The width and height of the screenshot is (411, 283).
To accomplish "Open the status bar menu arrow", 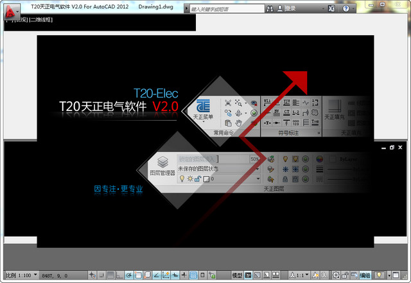I will click(x=389, y=275).
